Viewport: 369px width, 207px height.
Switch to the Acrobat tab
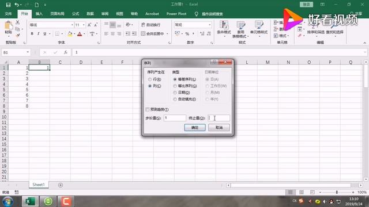pos(152,14)
